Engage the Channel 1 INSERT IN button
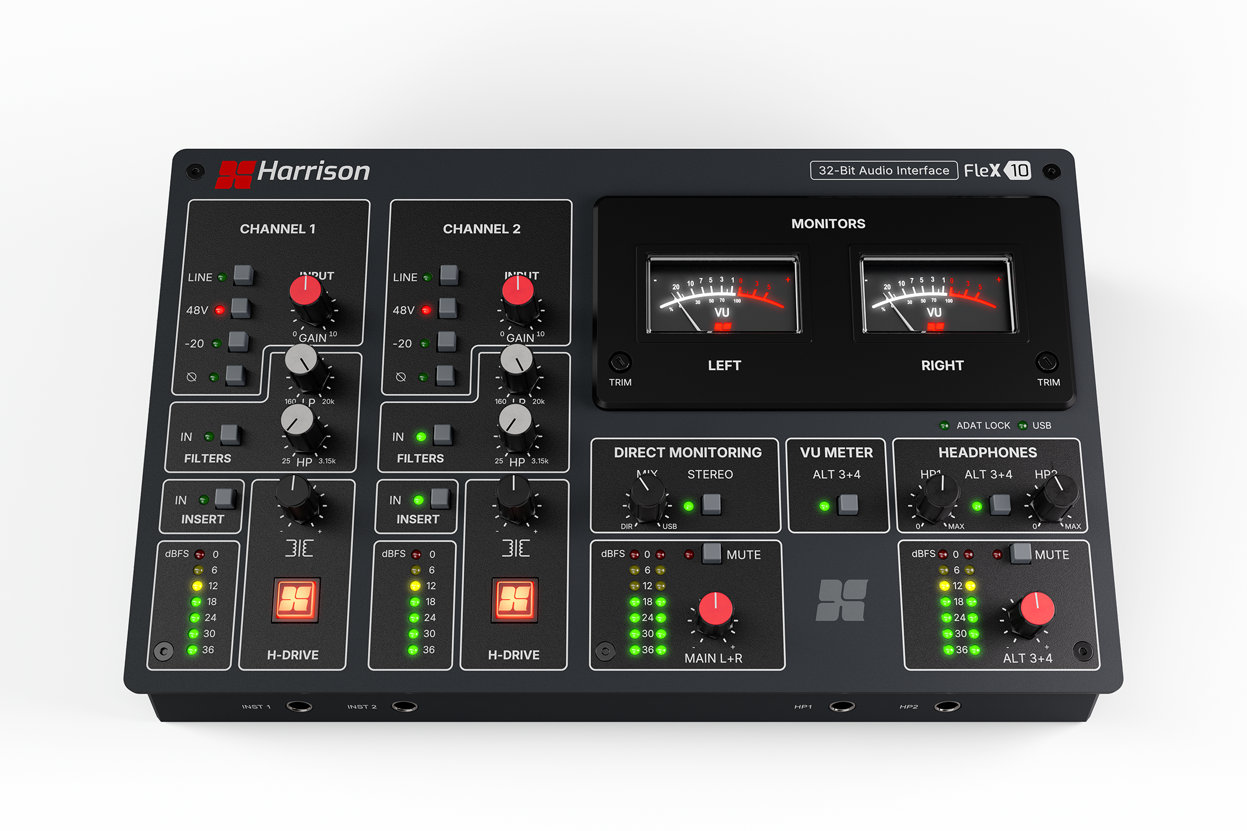The image size is (1247, 831). coord(225,498)
